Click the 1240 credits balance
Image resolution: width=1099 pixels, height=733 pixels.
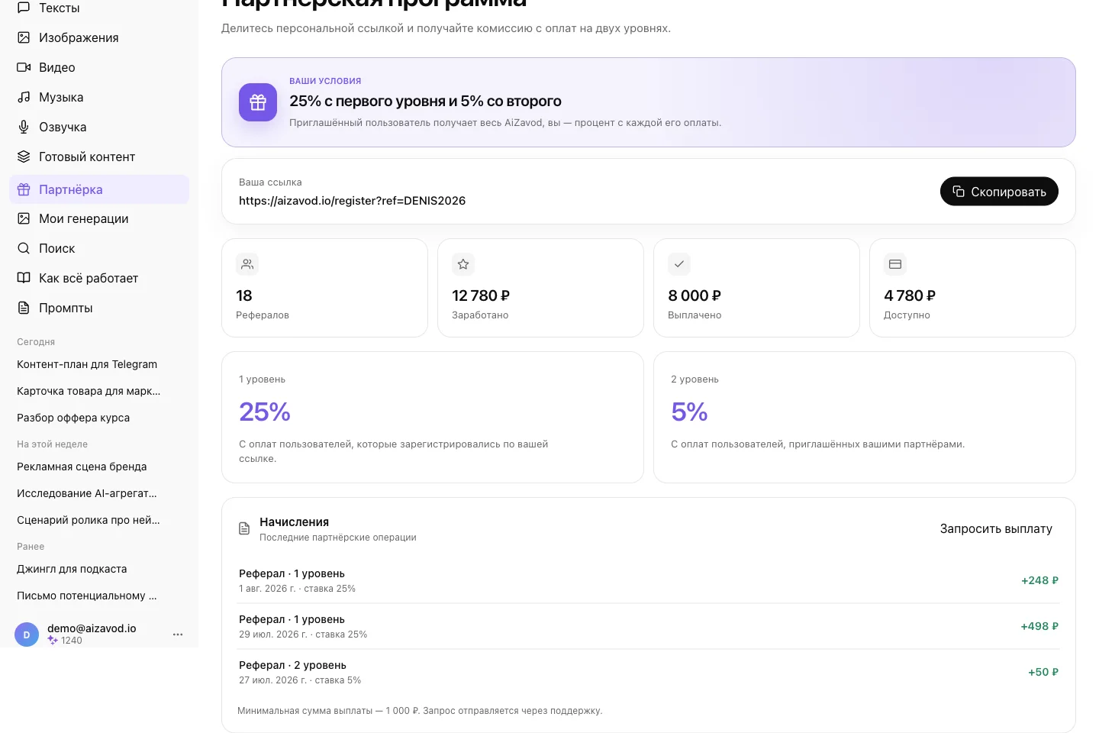point(72,641)
